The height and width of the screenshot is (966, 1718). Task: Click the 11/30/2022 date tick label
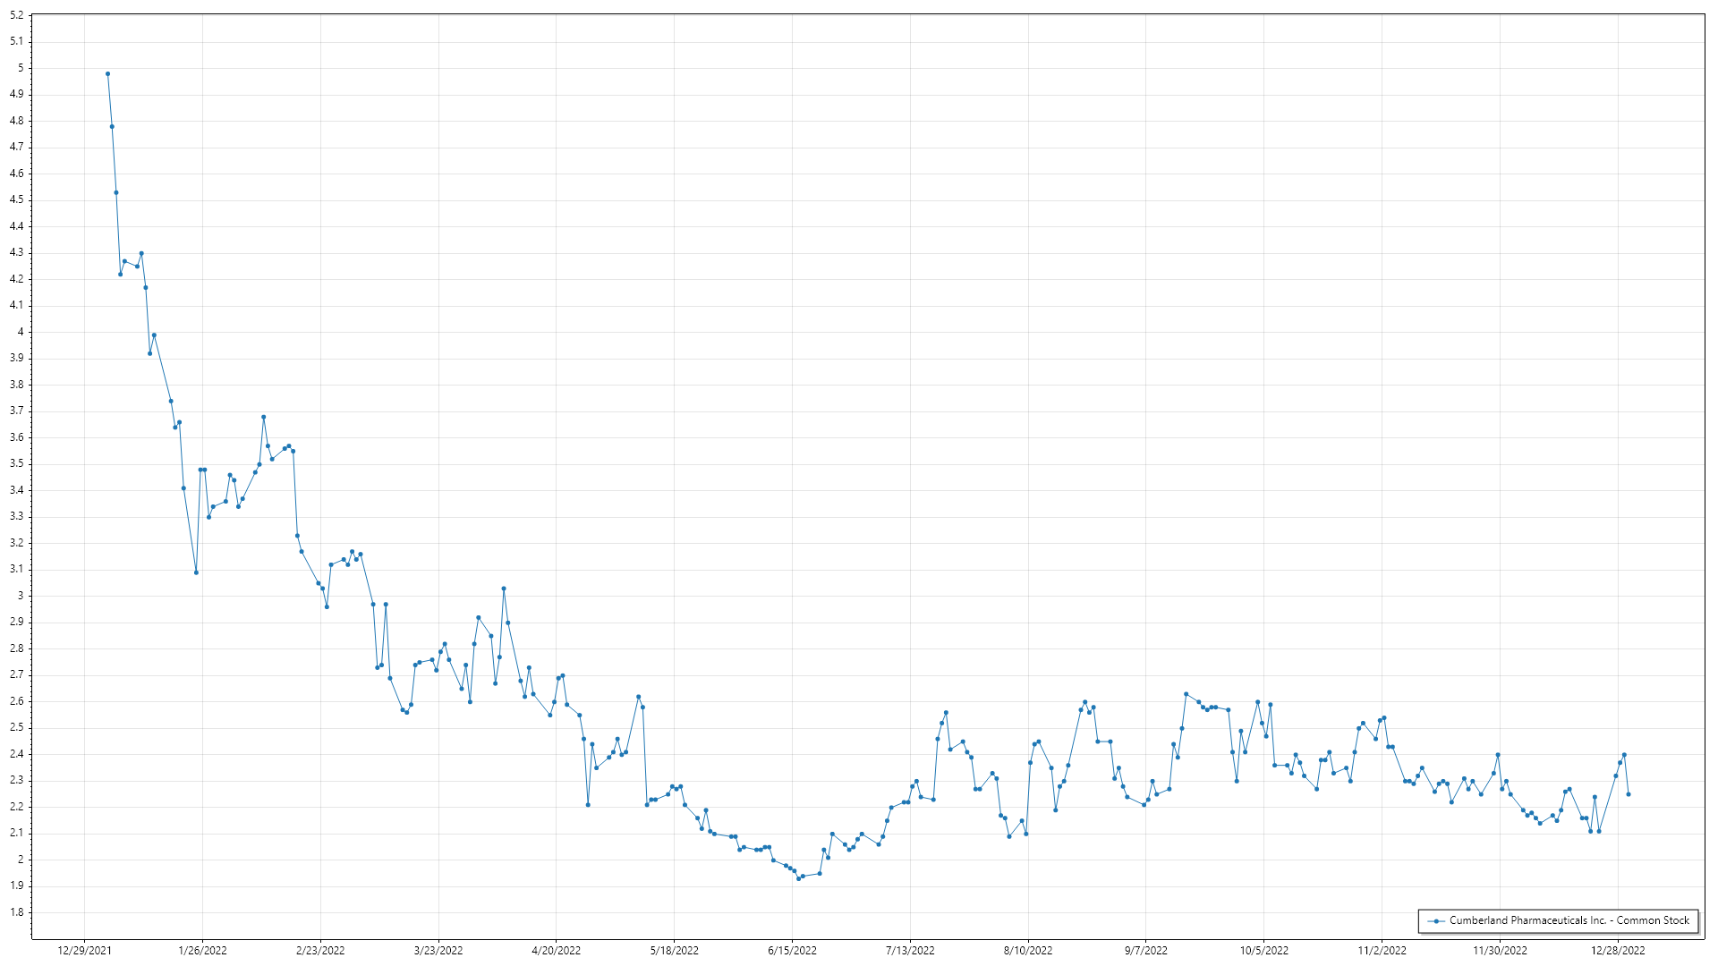(x=1501, y=951)
